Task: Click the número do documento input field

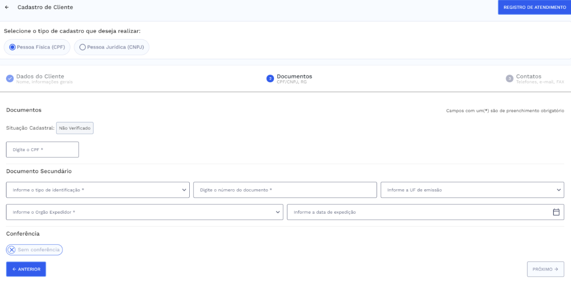Action: pos(285,190)
